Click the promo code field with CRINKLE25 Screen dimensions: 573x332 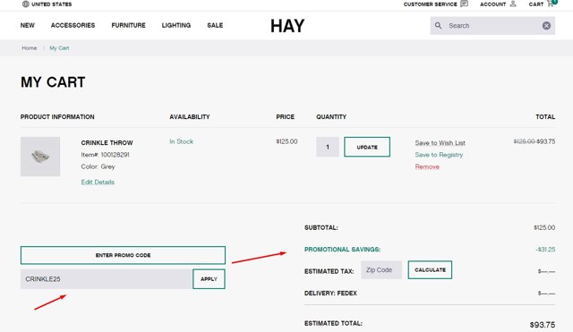(106, 279)
